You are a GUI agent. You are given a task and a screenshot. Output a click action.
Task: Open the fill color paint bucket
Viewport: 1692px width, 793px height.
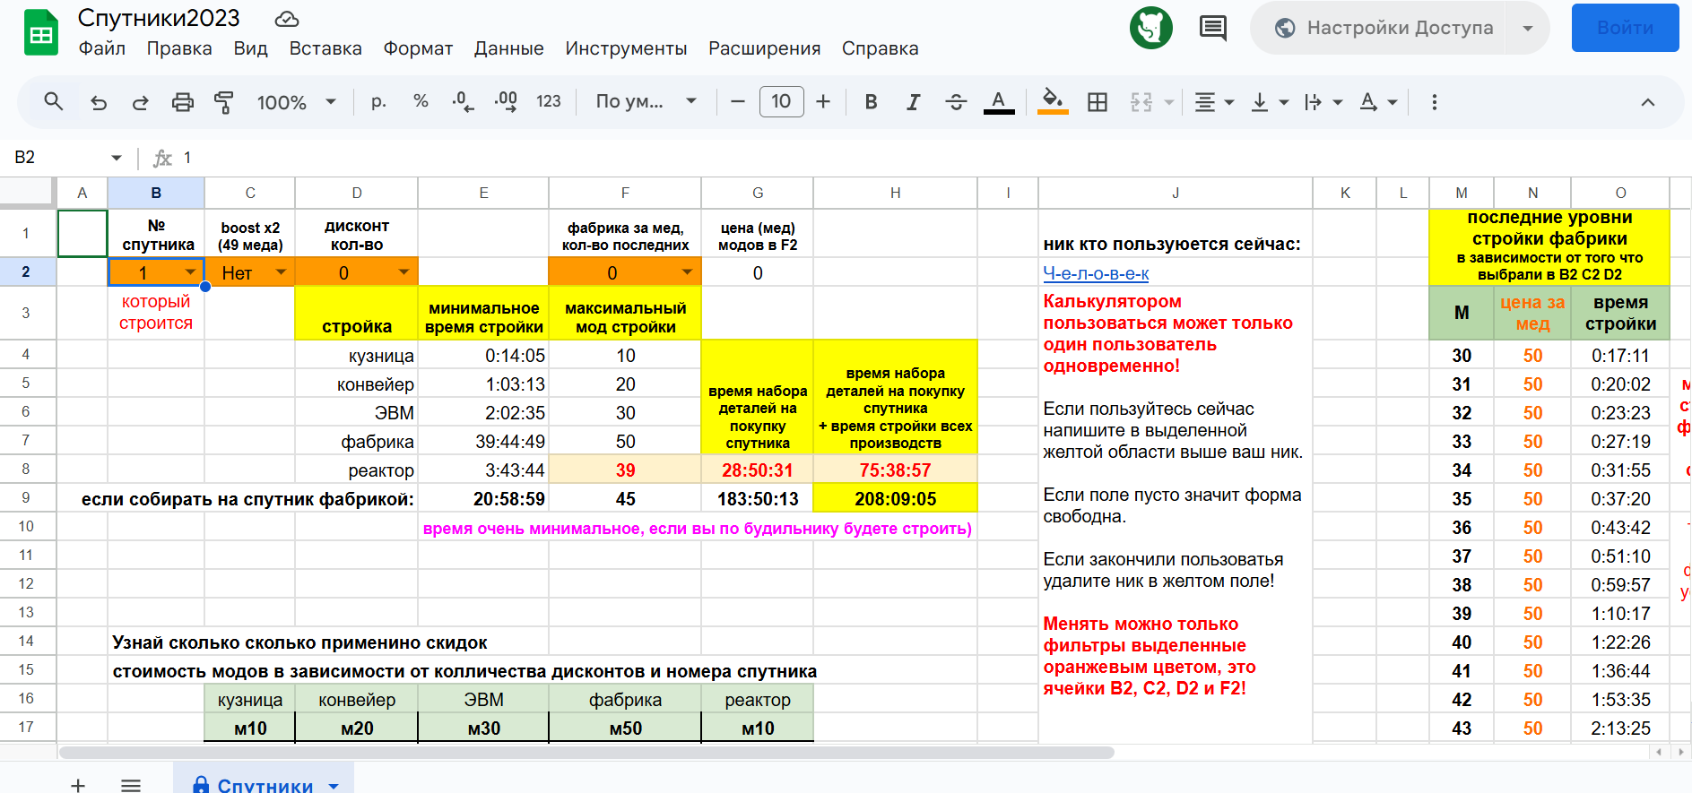(1052, 101)
